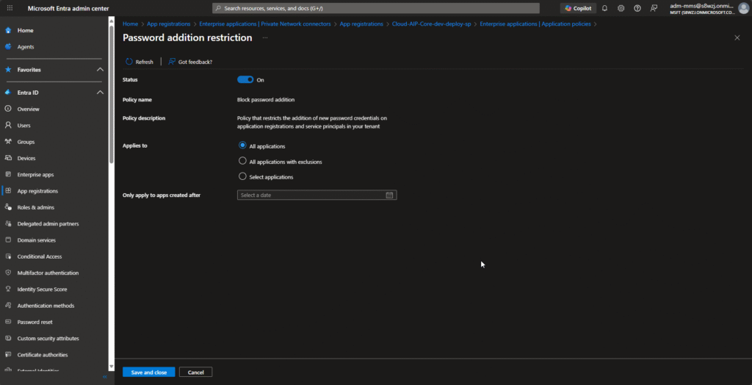
Task: Go to Enterprise apps in sidebar
Action: click(35, 175)
